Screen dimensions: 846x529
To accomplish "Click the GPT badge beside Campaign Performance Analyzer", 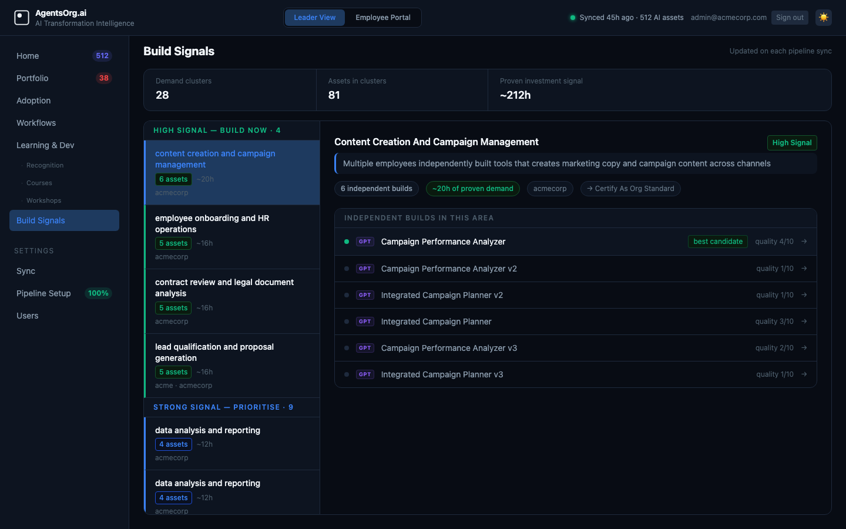I will 365,242.
